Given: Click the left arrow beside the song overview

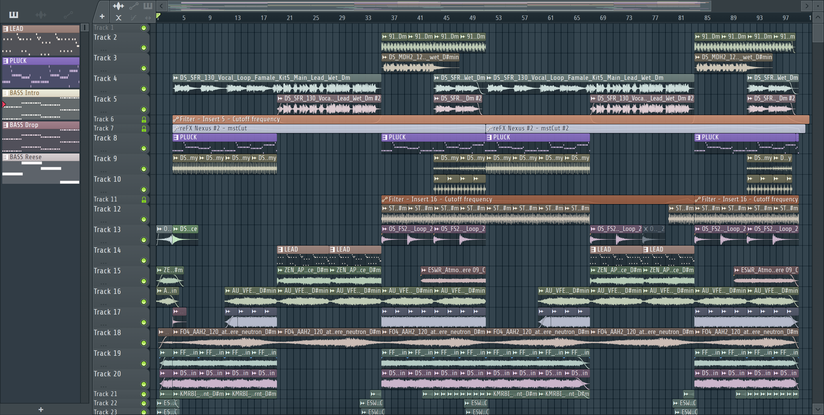Looking at the screenshot, I should coord(162,6).
